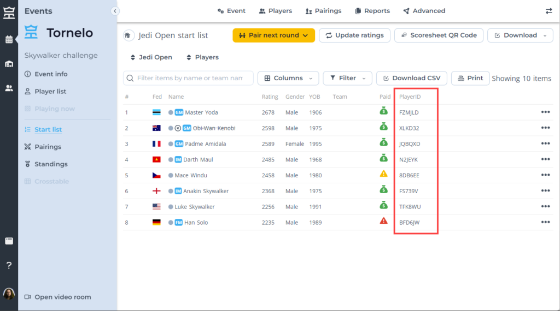The width and height of the screenshot is (560, 311).
Task: Open more options for Mace Windu
Action: point(545,175)
